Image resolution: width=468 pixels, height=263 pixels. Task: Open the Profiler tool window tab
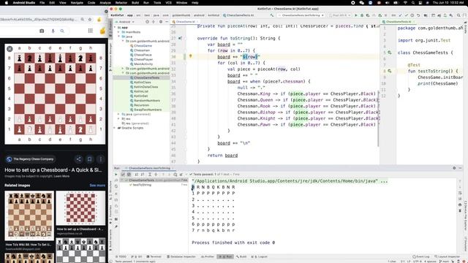click(x=208, y=256)
